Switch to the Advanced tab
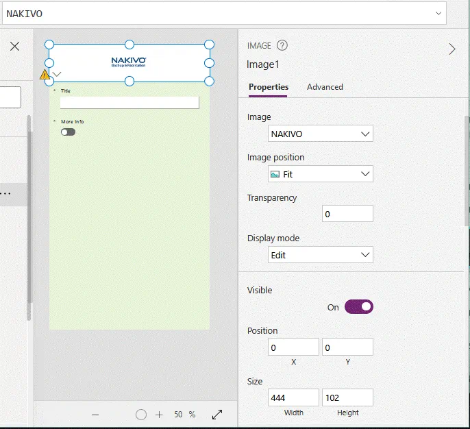470x429 pixels. point(325,87)
